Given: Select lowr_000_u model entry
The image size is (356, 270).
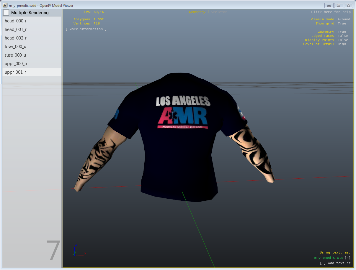Looking at the screenshot, I should click(15, 47).
